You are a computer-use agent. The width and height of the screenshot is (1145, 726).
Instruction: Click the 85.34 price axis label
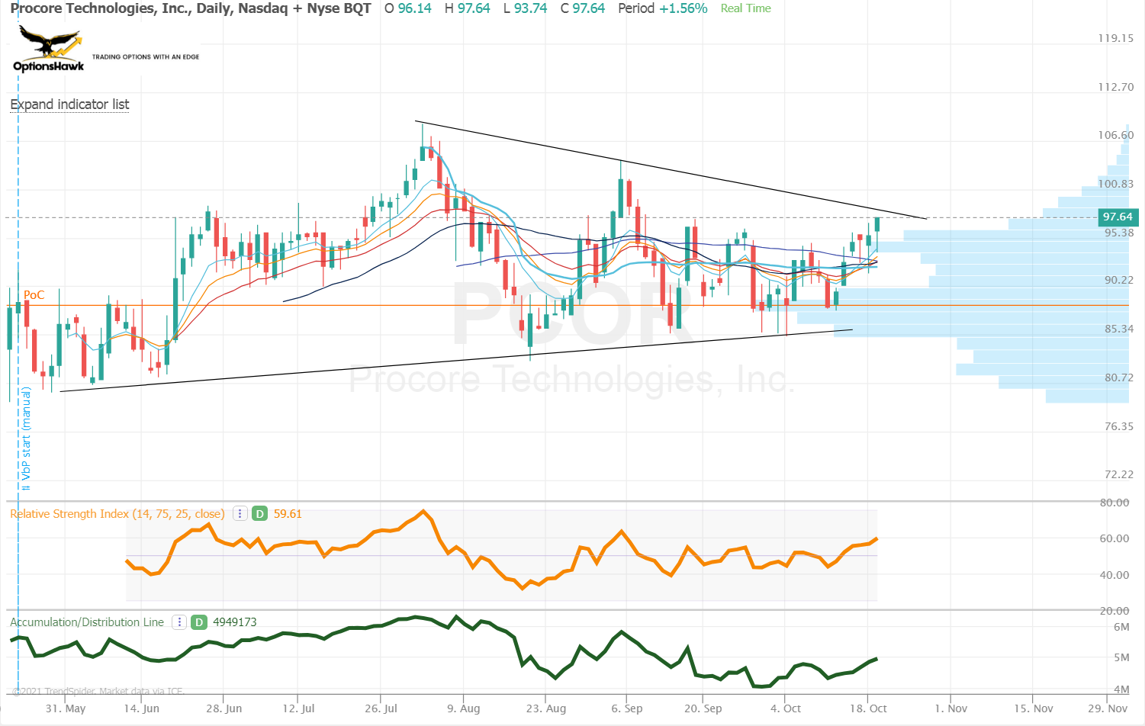tap(1119, 329)
